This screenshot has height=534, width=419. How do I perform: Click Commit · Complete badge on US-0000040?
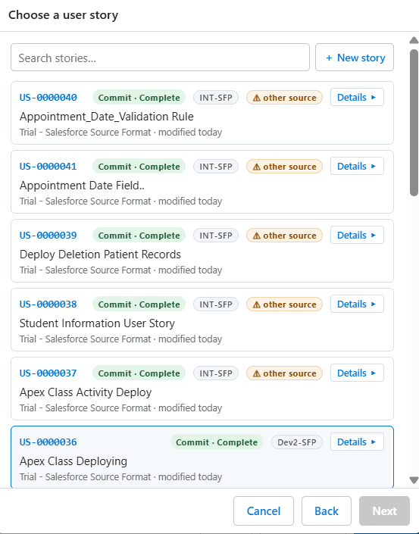pos(139,98)
